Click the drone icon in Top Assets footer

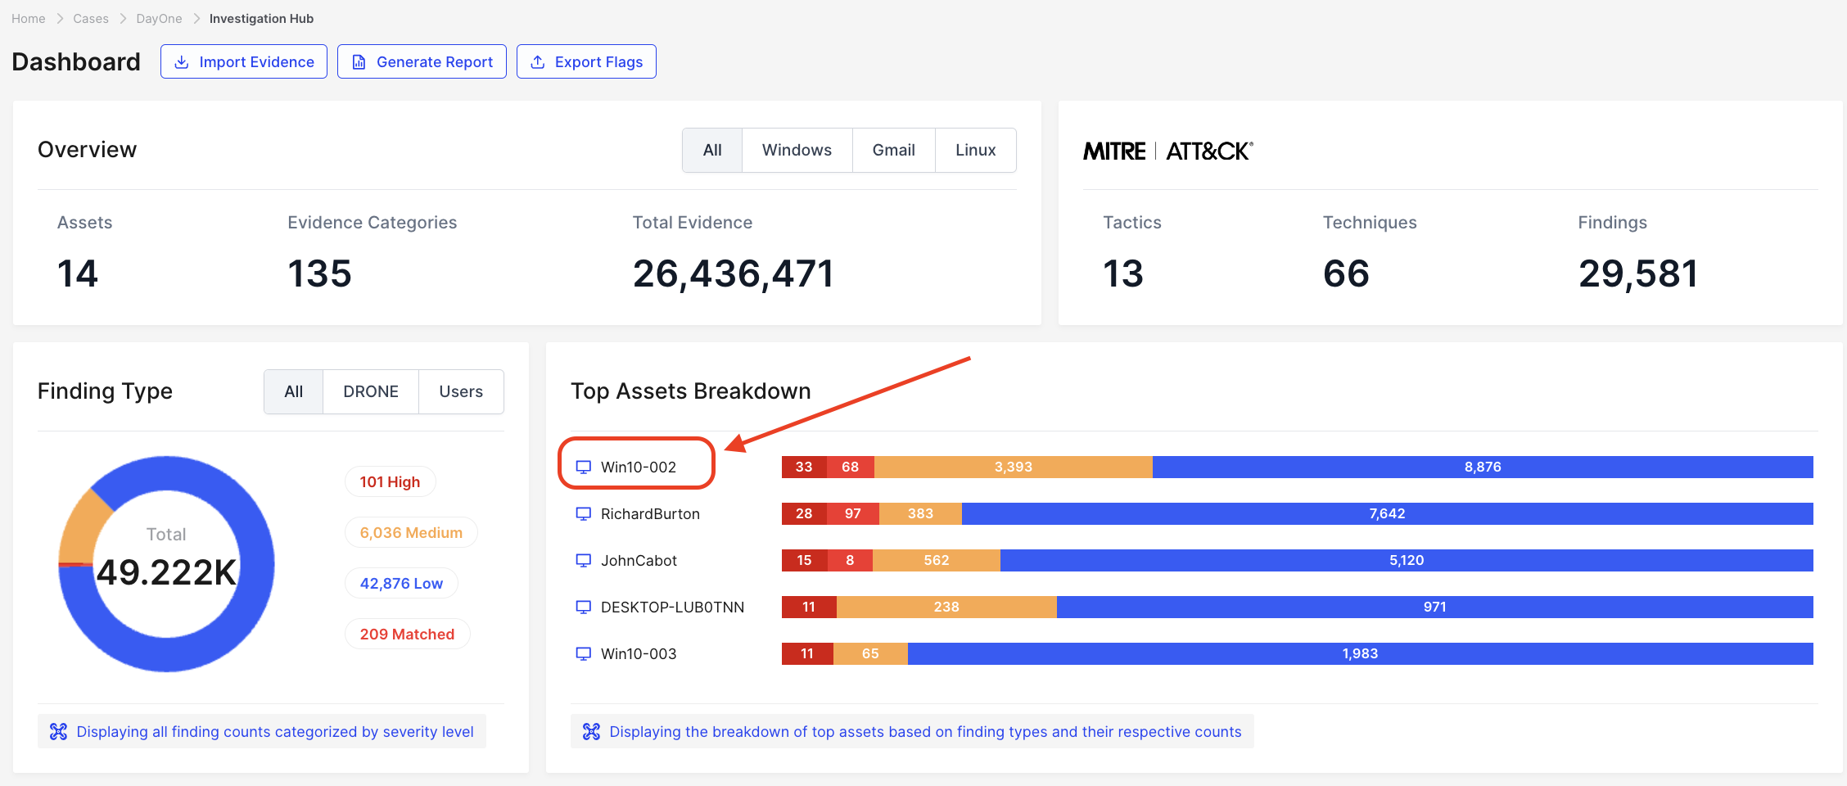(591, 731)
